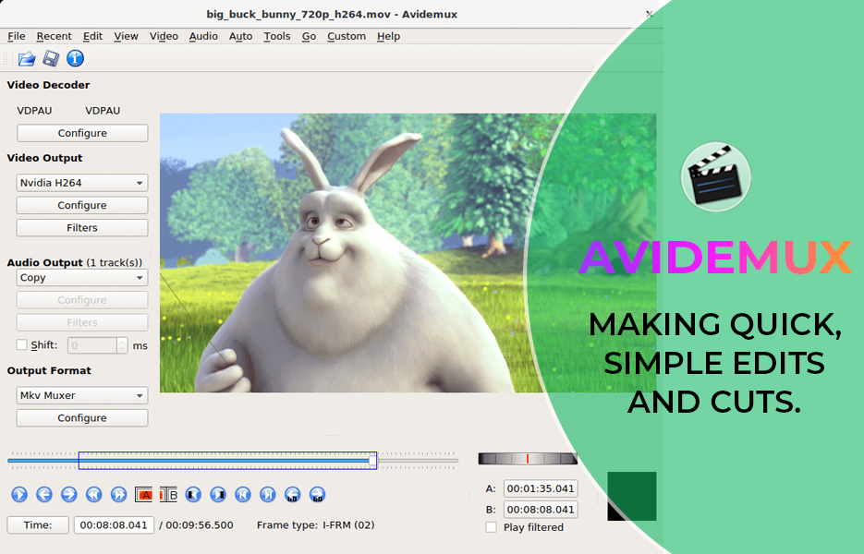This screenshot has height=554, width=864.
Task: Click marker B time 00:08:08.041
Action: tap(541, 510)
